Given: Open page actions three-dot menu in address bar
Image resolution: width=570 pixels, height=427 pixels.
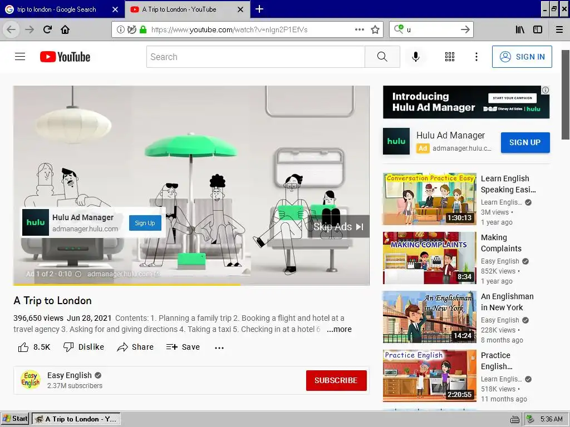Looking at the screenshot, I should 359,29.
